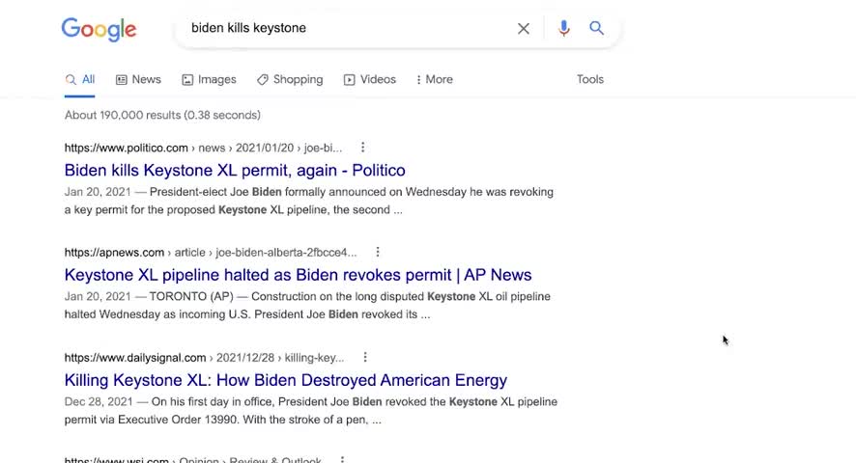Screen dimensions: 856x463
Task: Open the Tools filter options
Action: click(x=590, y=79)
